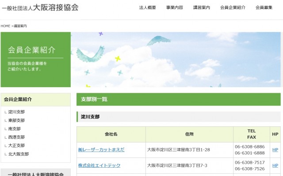Viewport: 283px width, 176px height.
Task: Click the 支部別一覧 green heading
Action: coord(179,99)
